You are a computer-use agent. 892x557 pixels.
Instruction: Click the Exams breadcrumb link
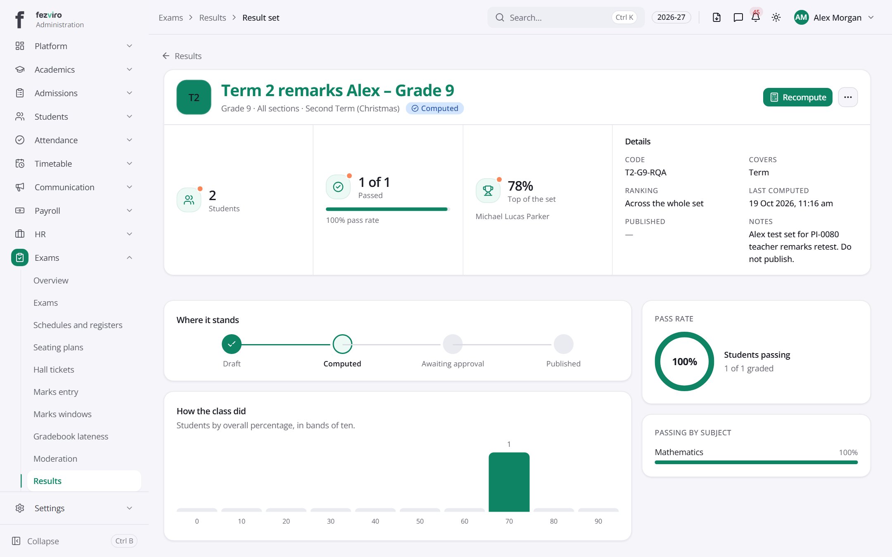coord(171,18)
